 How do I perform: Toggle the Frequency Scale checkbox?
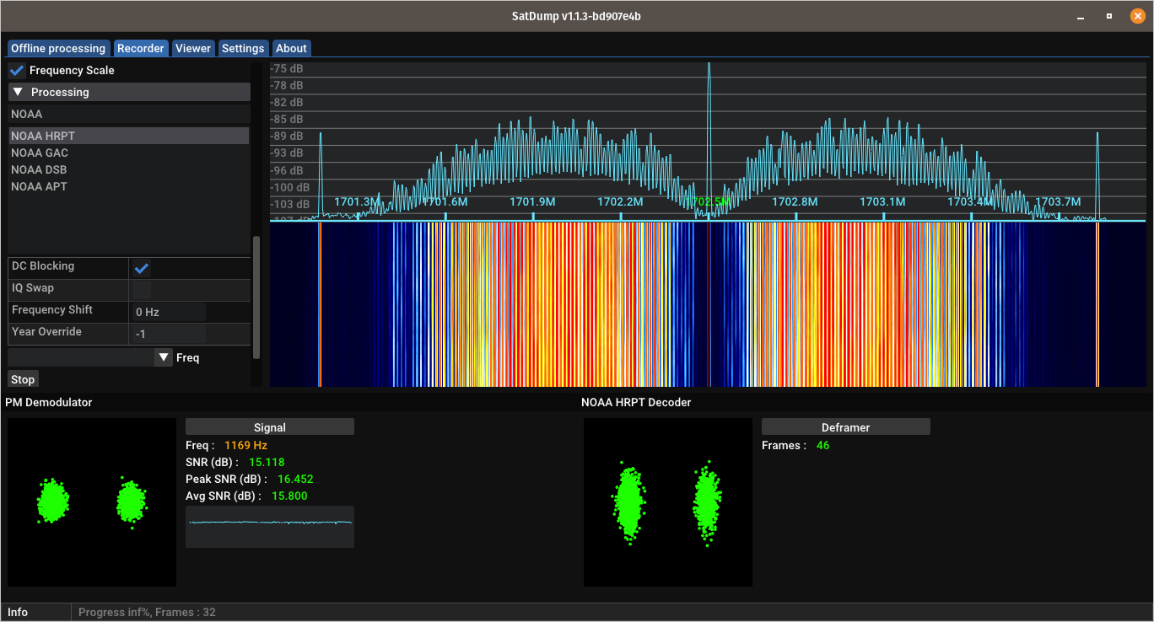(17, 71)
